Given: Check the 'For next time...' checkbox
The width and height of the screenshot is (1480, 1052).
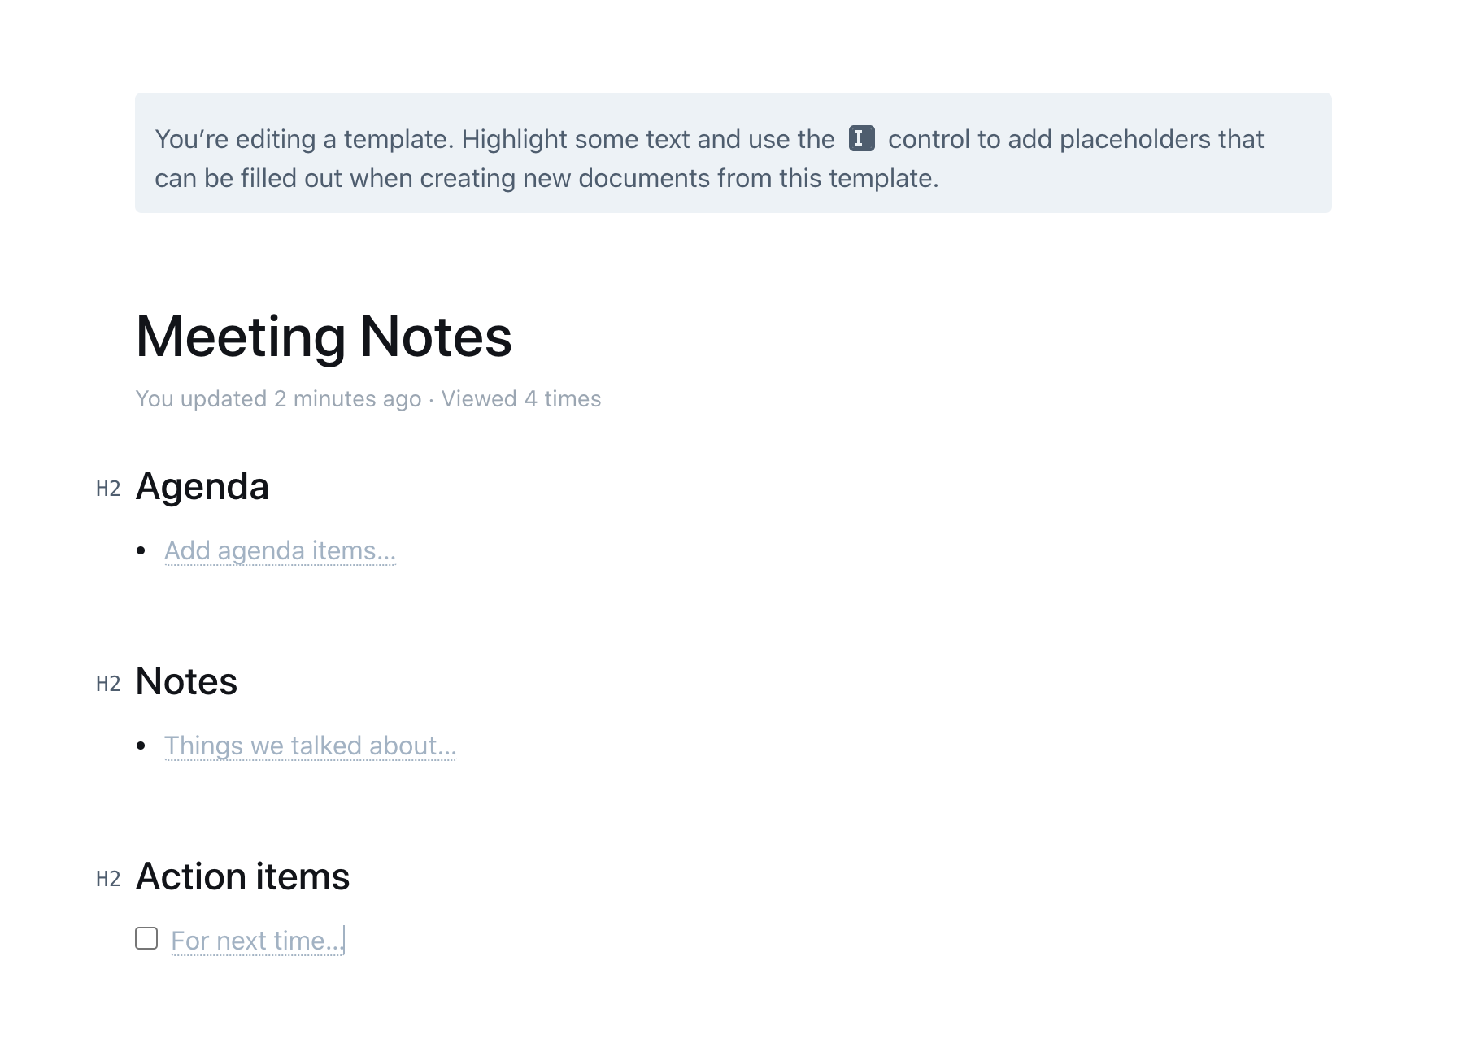Looking at the screenshot, I should 146,939.
